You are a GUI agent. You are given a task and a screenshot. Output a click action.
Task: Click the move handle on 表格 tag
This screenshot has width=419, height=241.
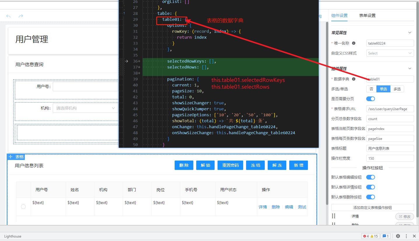pyautogui.click(x=10, y=157)
